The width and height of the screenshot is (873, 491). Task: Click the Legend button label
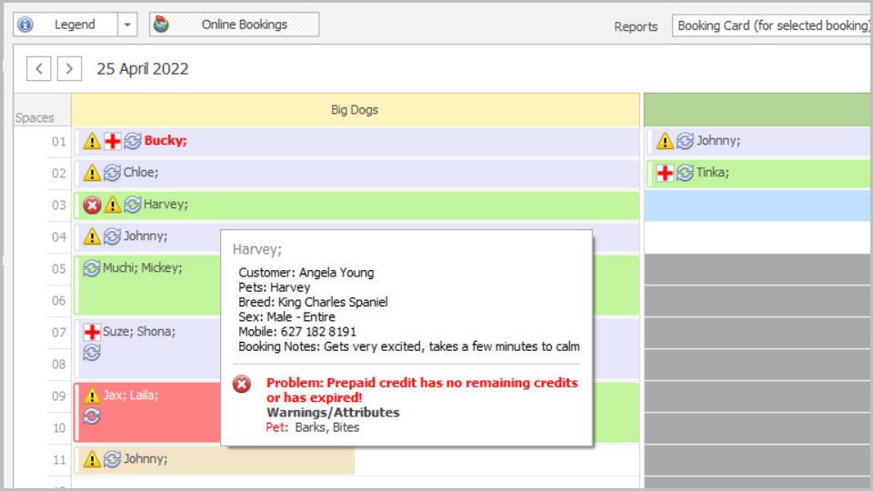coord(75,25)
